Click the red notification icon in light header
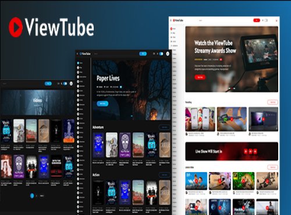This screenshot has height=215, width=291. pos(276,20)
